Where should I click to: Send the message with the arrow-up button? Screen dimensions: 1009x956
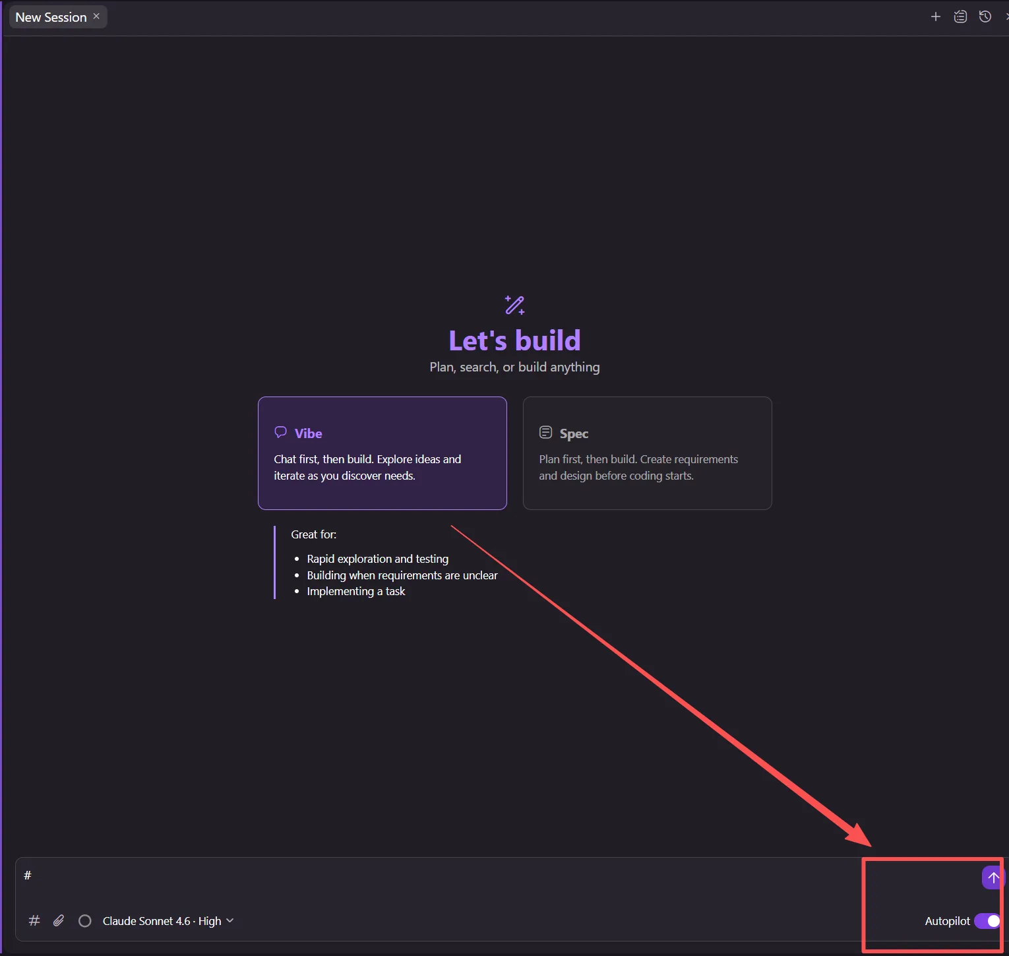point(993,877)
